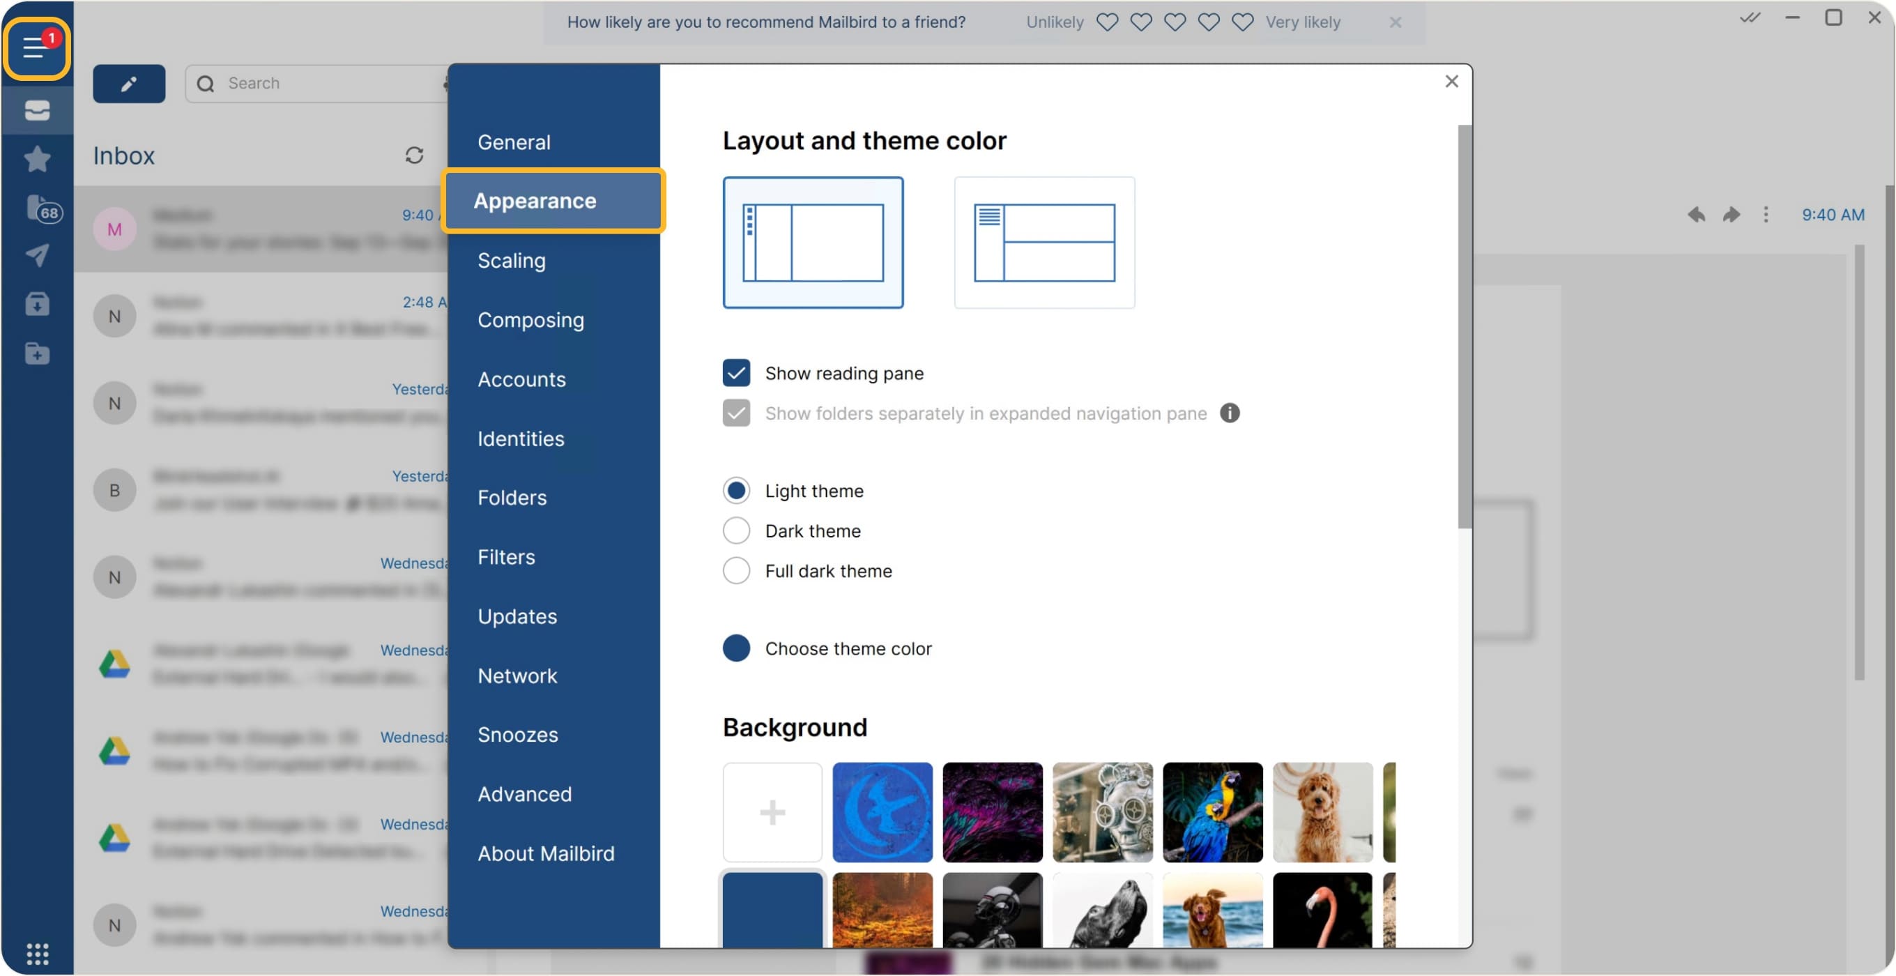The image size is (1896, 976).
Task: Toggle the Show reading pane checkbox
Action: click(x=735, y=372)
